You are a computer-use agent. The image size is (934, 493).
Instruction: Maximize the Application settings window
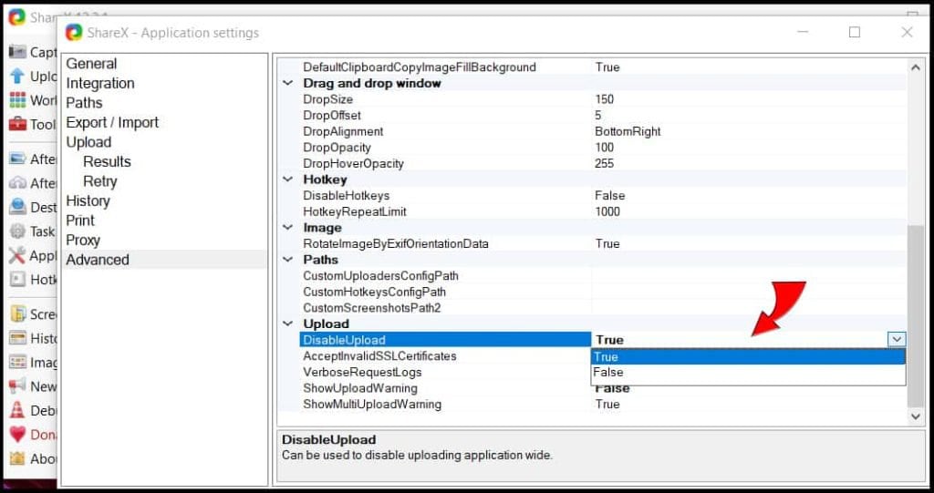pos(855,32)
